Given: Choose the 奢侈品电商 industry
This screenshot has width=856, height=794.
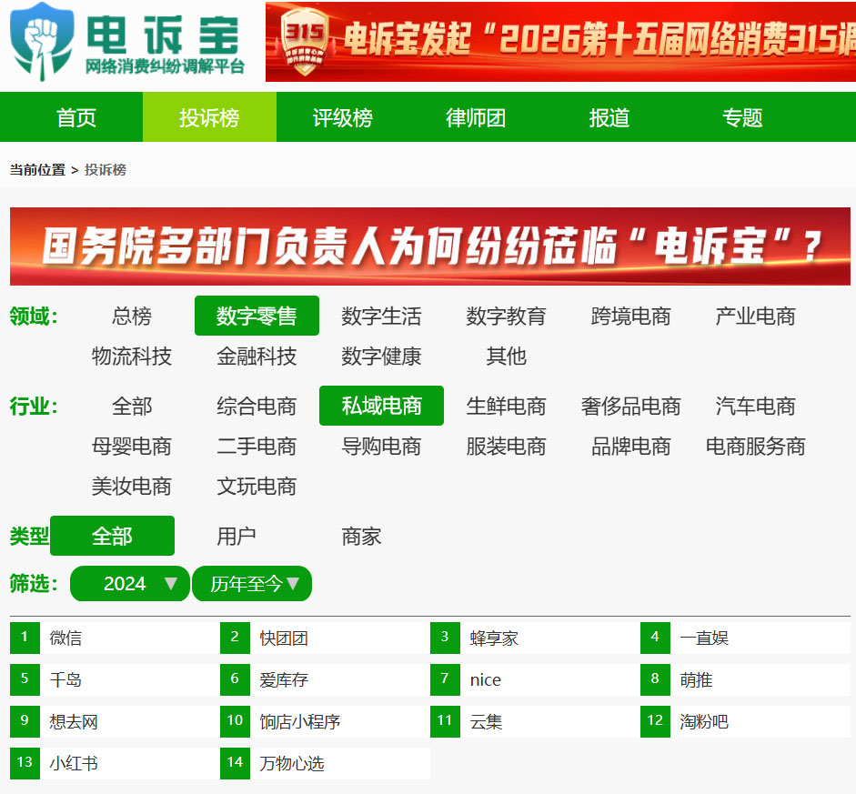Looking at the screenshot, I should point(631,406).
